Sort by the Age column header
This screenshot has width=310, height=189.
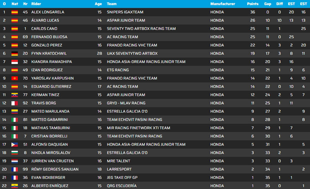(x=98, y=4)
